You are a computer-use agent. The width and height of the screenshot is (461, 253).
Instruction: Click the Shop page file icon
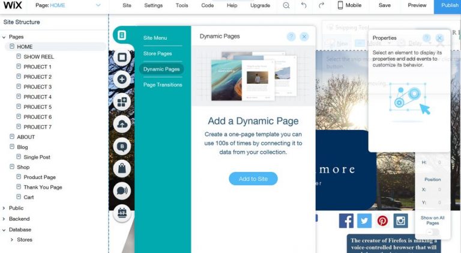click(12, 166)
